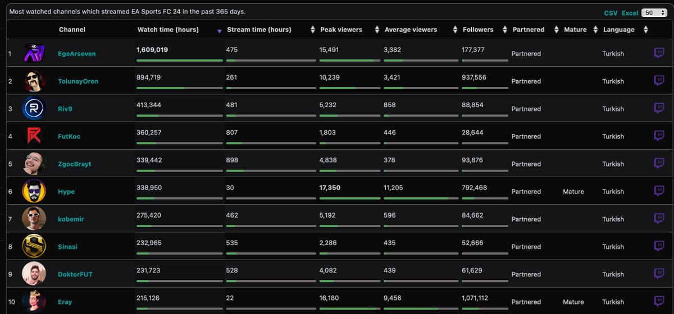Select average viewers value 9,456

393,298
